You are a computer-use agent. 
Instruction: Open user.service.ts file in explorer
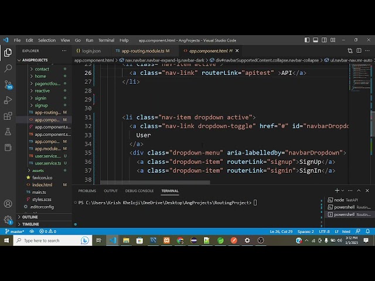[48, 163]
